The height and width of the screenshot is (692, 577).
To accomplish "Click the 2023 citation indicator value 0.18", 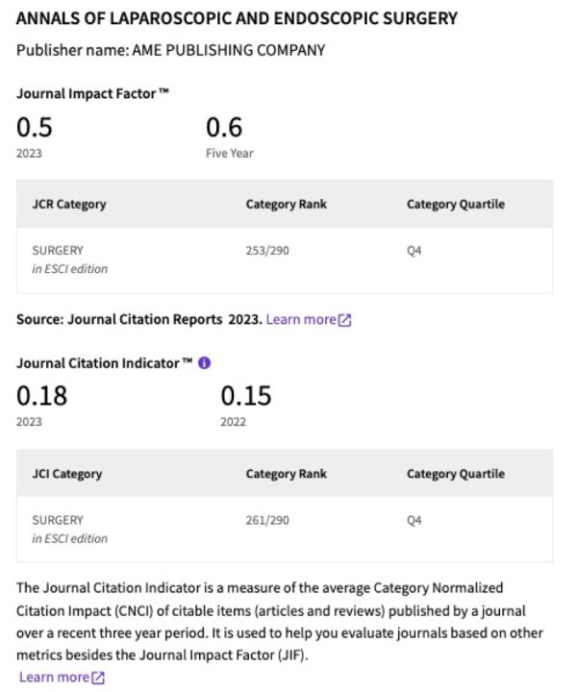I will (x=42, y=396).
